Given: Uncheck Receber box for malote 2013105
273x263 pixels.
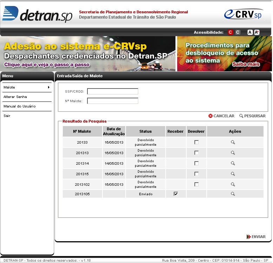Looking at the screenshot, I should [x=176, y=194].
